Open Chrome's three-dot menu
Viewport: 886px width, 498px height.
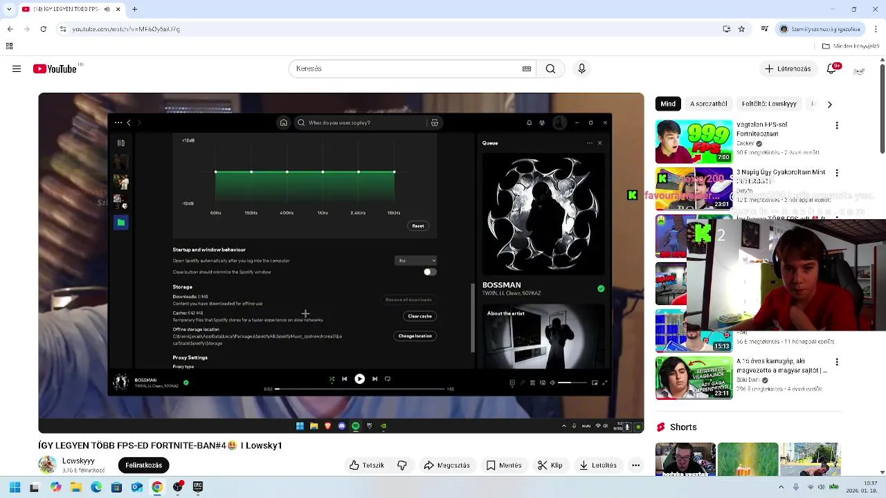876,29
